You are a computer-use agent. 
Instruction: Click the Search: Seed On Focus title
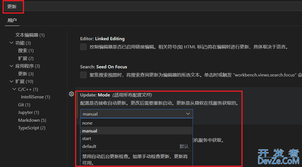(x=103, y=67)
